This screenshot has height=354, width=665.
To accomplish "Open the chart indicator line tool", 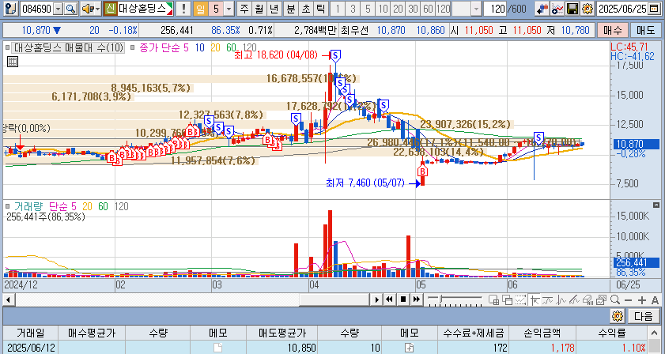I will coord(557,8).
